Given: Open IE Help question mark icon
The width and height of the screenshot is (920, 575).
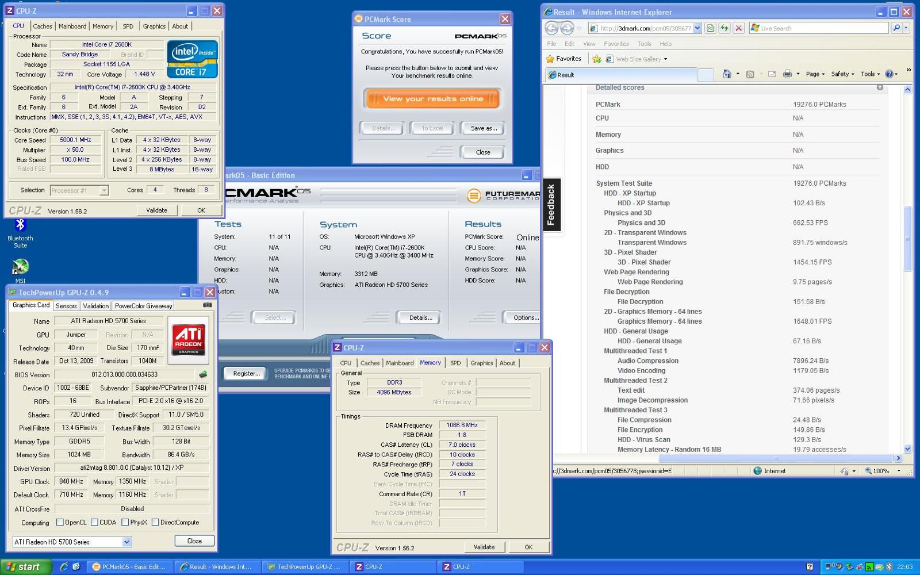Looking at the screenshot, I should click(x=890, y=74).
